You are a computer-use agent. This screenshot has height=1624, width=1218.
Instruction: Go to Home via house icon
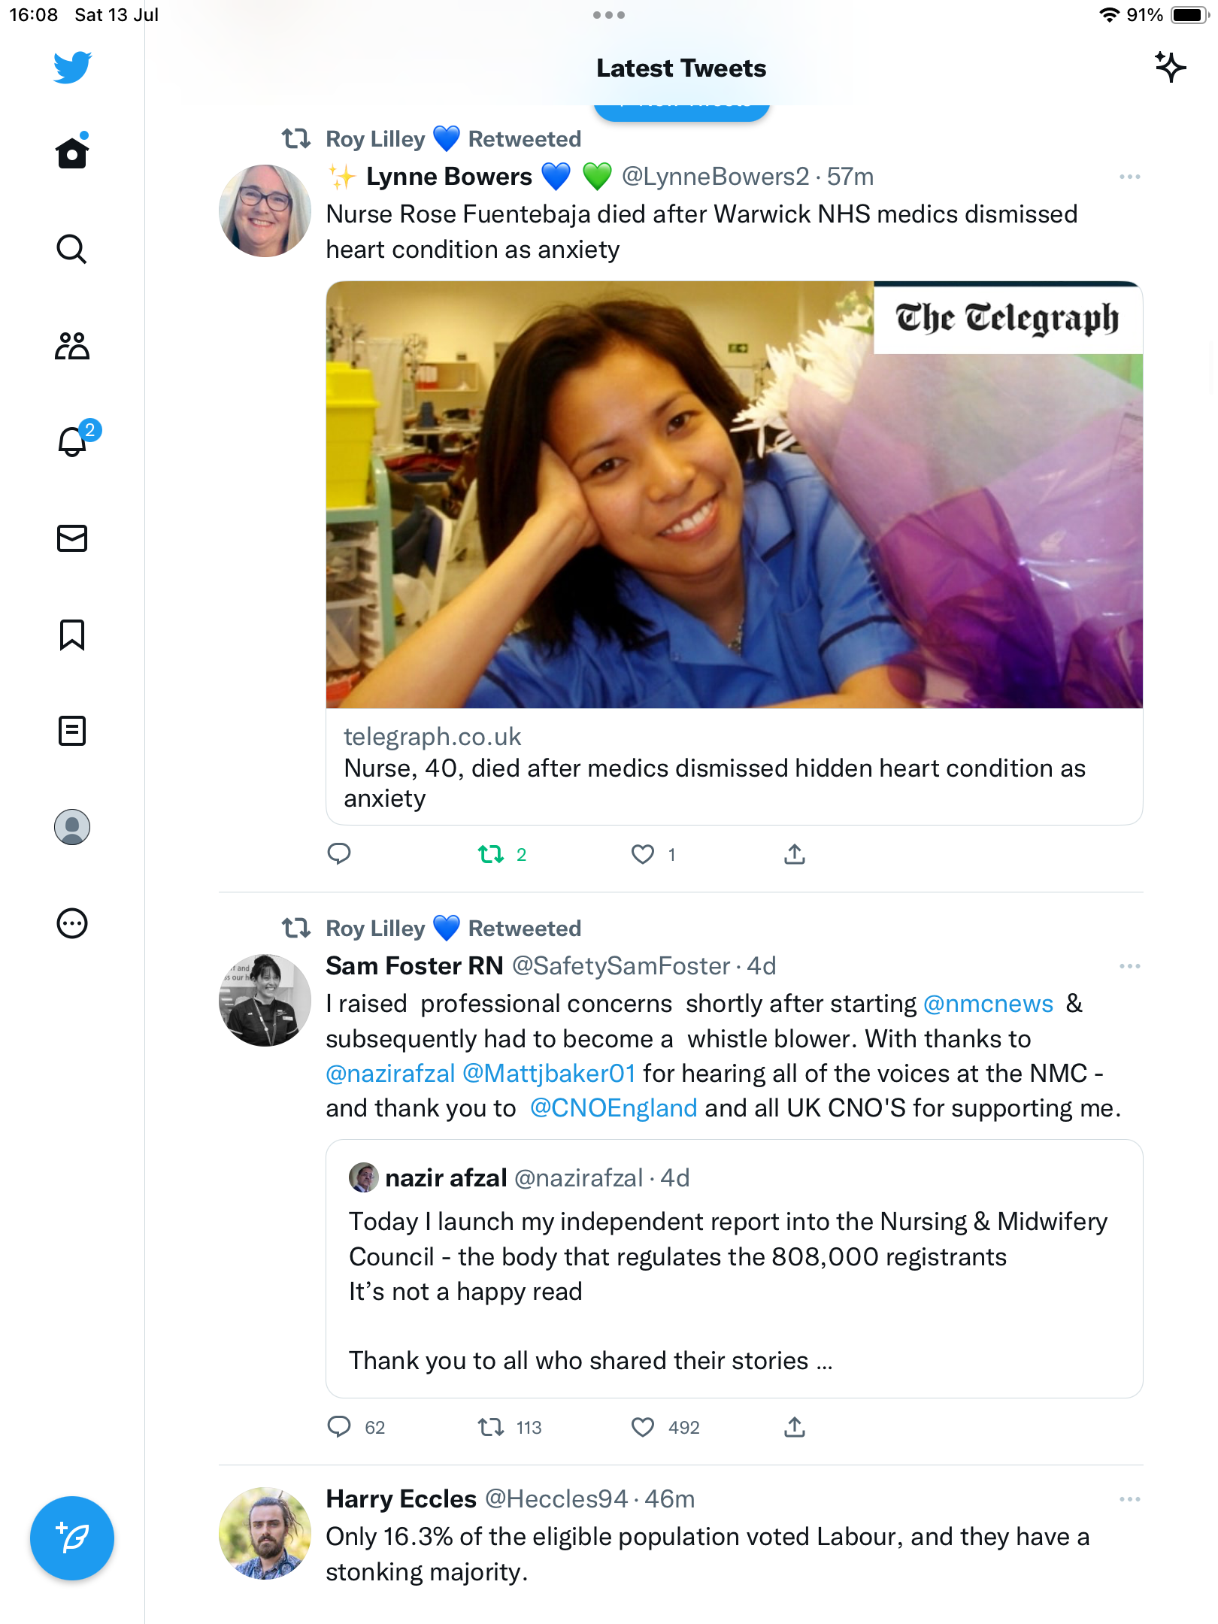coord(72,153)
